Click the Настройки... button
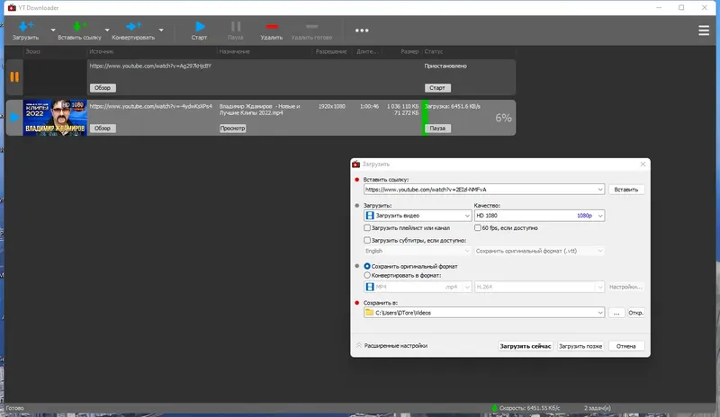 coord(625,287)
